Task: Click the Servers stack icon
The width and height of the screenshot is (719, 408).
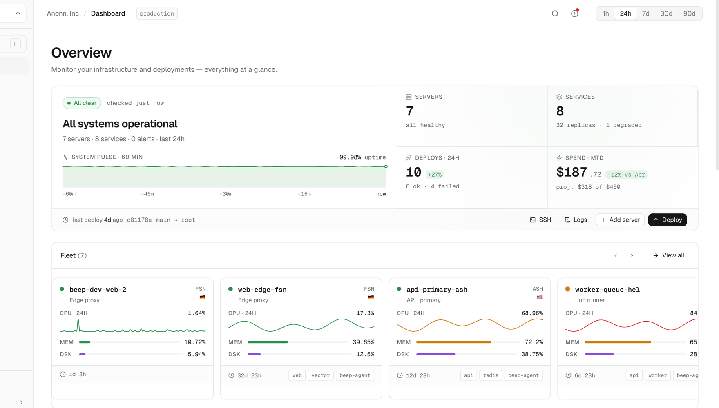Action: point(409,97)
